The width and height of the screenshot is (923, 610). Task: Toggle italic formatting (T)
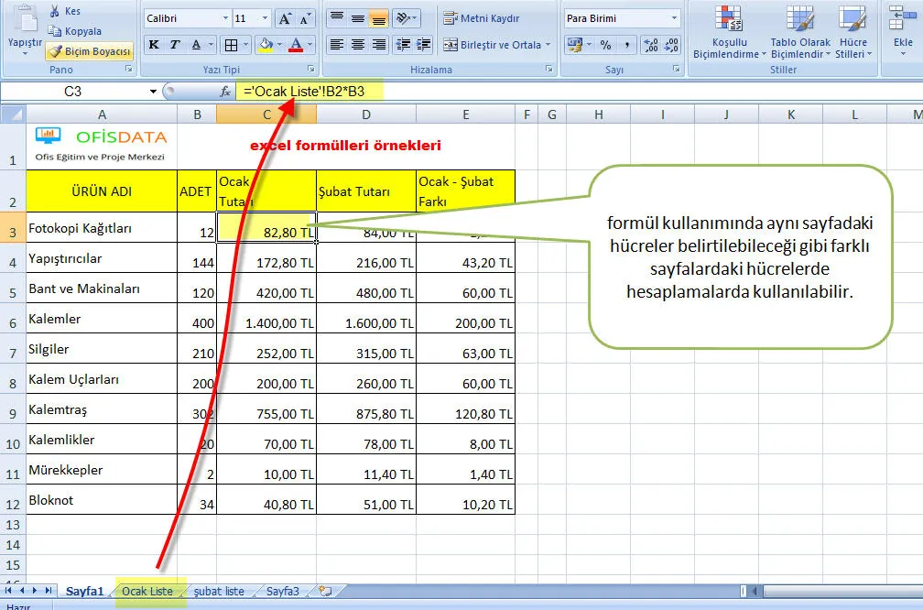174,45
